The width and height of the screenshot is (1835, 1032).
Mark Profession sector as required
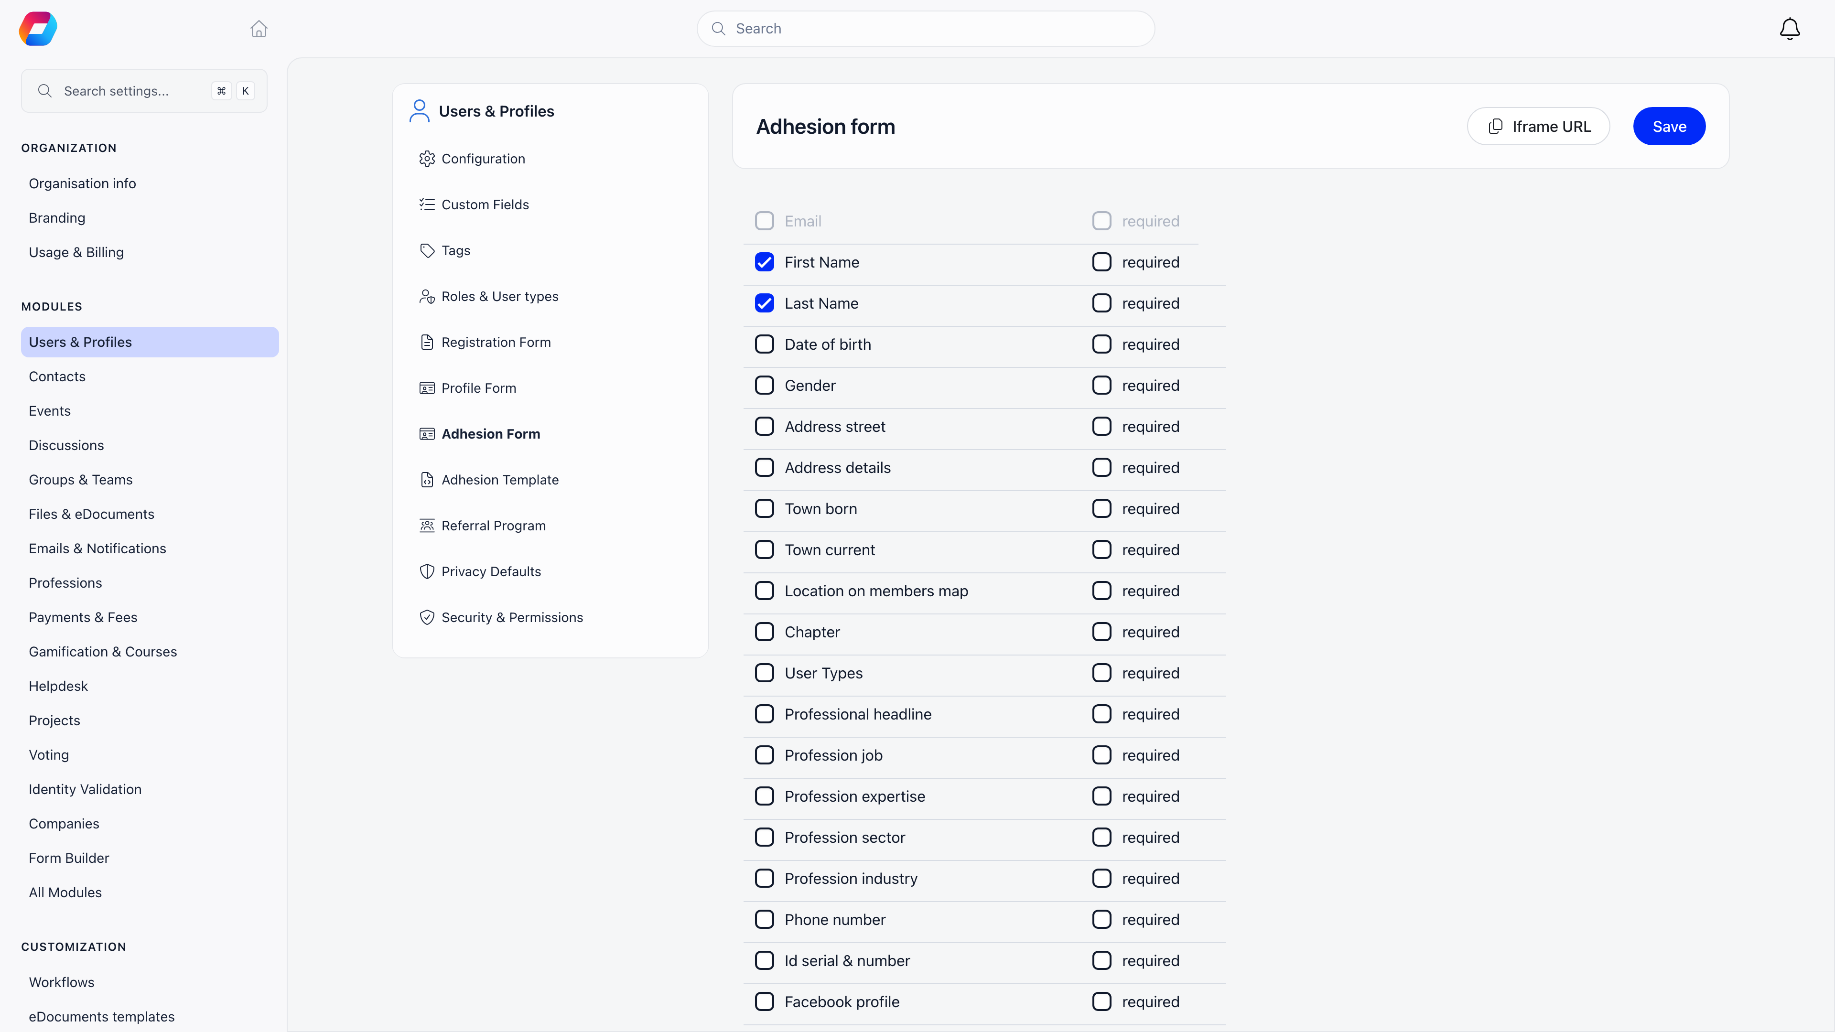click(1101, 838)
